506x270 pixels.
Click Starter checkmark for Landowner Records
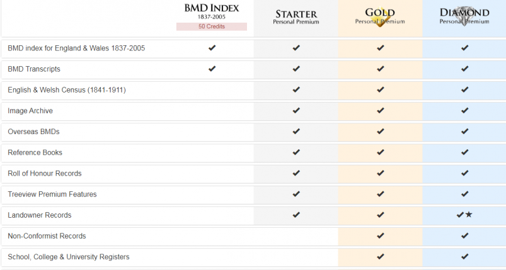pos(296,215)
